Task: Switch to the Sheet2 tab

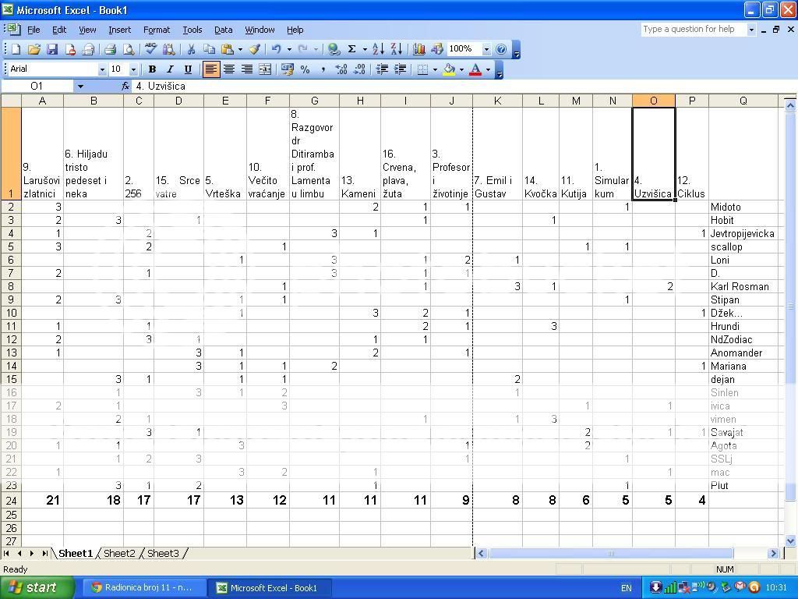Action: (x=119, y=553)
